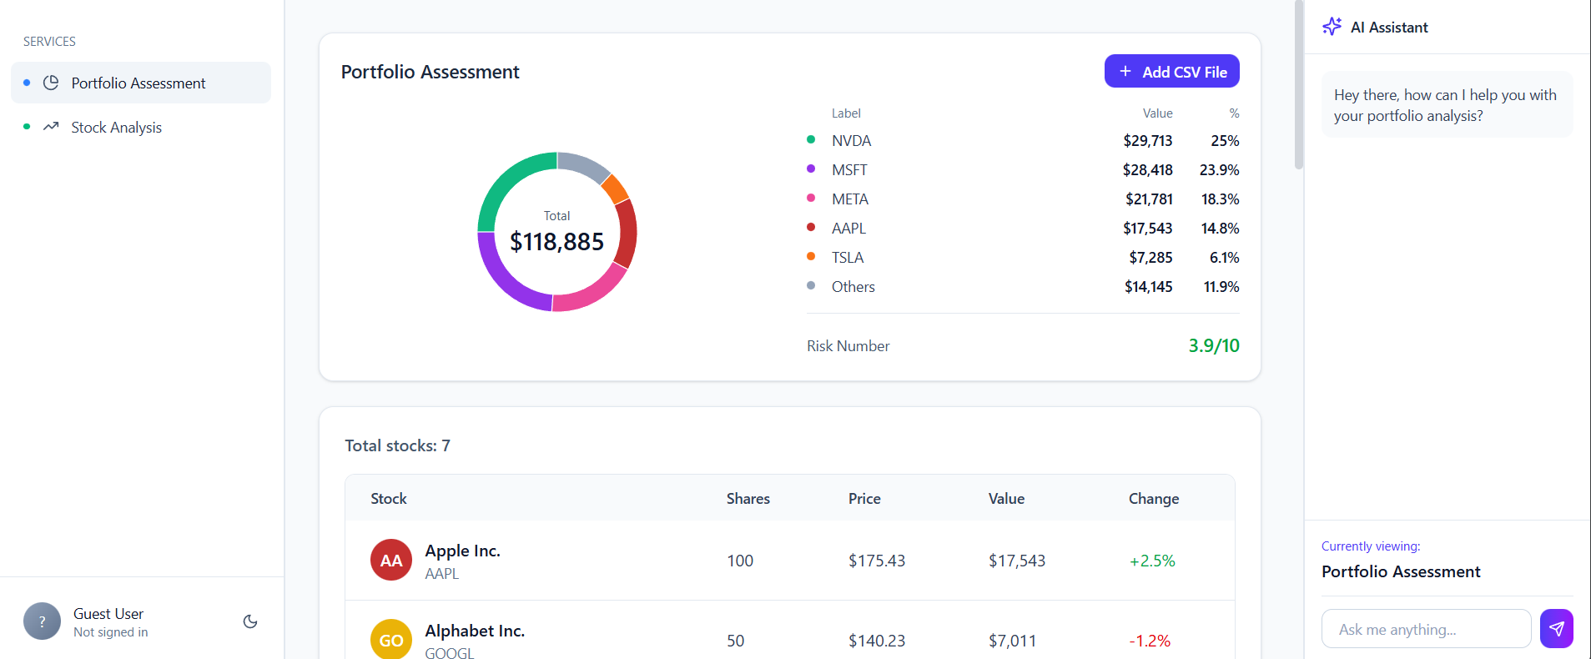The height and width of the screenshot is (659, 1591).
Task: Toggle dark mode with the moon icon
Action: [x=249, y=621]
